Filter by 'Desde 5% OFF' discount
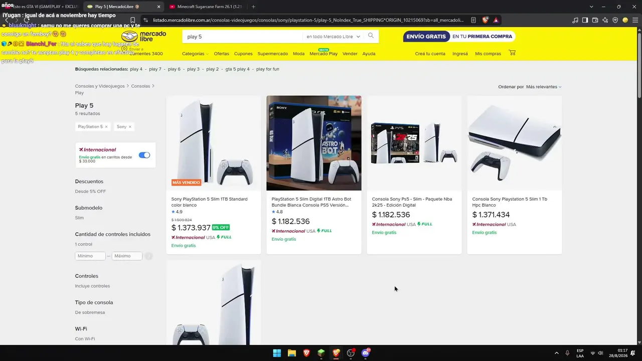This screenshot has width=642, height=361. [x=90, y=192]
